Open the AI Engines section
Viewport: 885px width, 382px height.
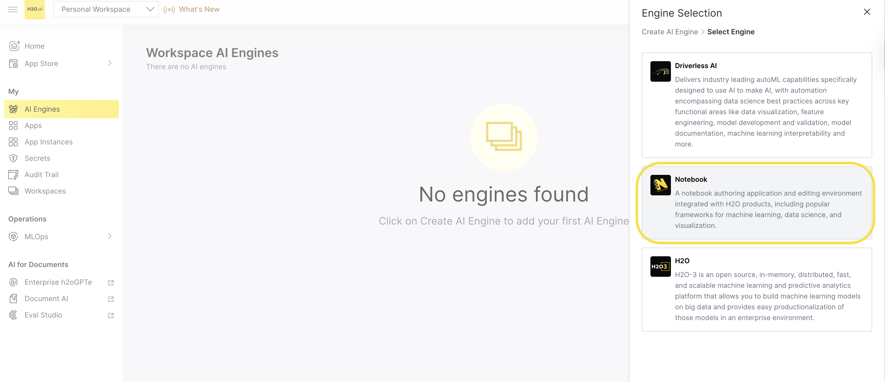click(42, 109)
